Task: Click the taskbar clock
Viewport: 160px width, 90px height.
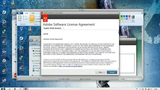Action: pos(156,89)
